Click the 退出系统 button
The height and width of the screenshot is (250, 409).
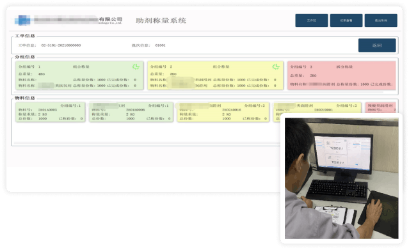point(381,20)
